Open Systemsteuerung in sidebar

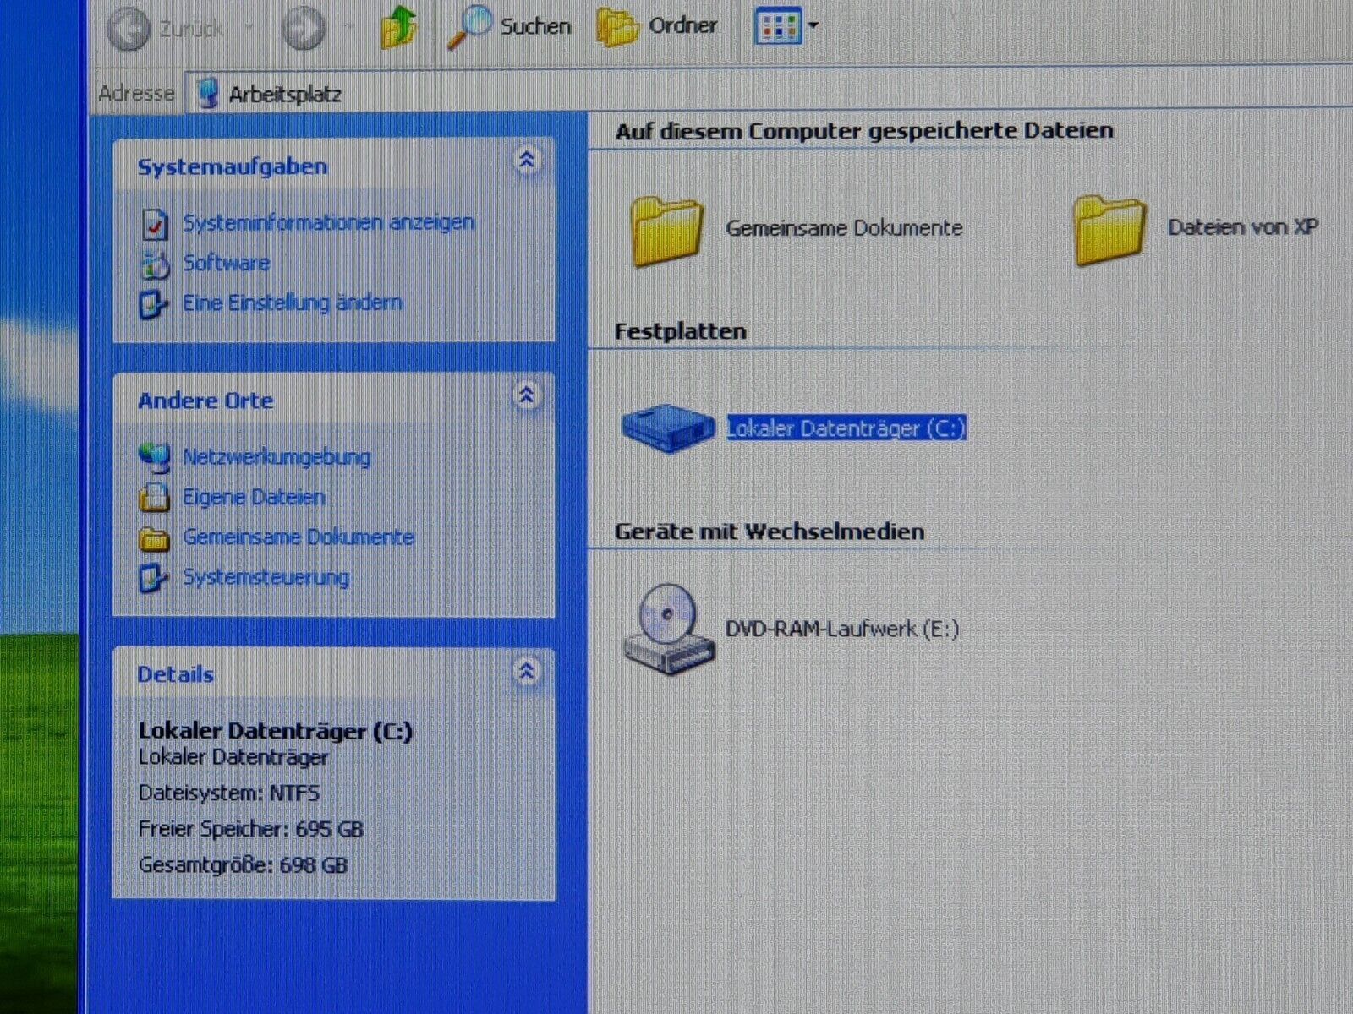click(266, 578)
